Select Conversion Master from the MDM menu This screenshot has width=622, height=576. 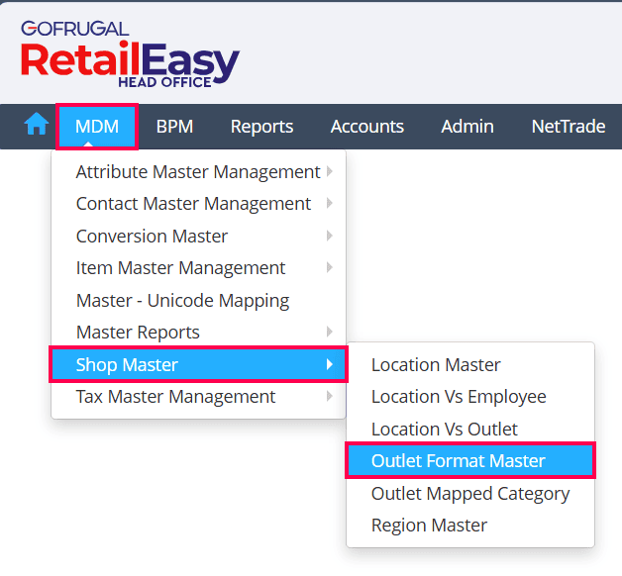(198, 236)
